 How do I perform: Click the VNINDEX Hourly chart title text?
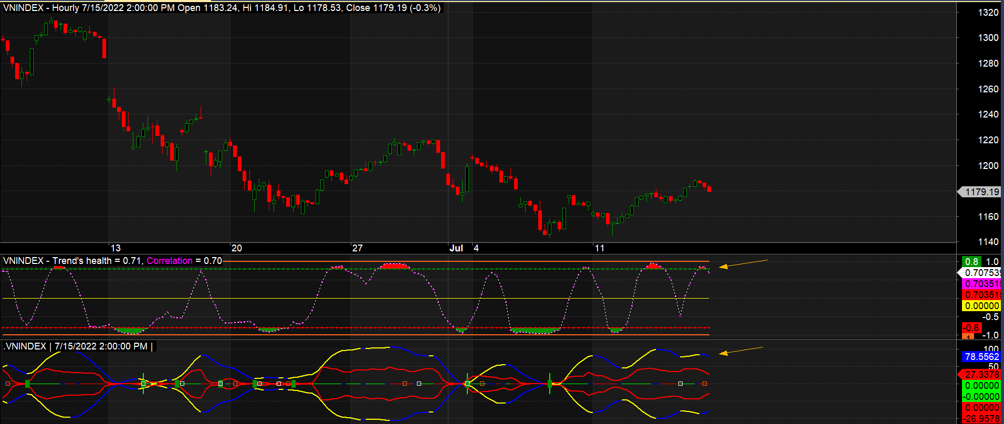222,8
